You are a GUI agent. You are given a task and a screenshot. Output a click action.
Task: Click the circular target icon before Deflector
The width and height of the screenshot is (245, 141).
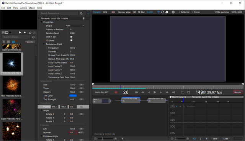(x=173, y=12)
